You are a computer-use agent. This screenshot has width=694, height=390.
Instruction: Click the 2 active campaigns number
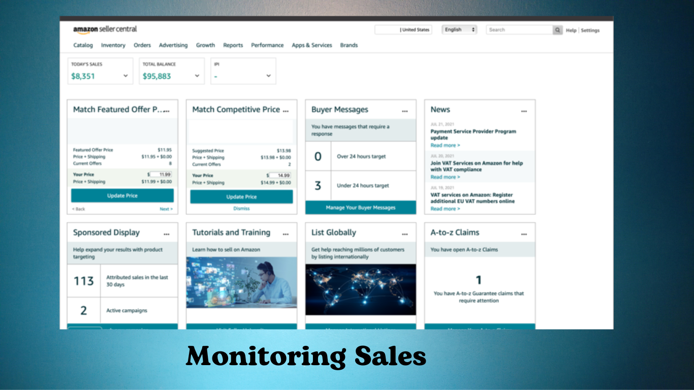[x=84, y=310]
